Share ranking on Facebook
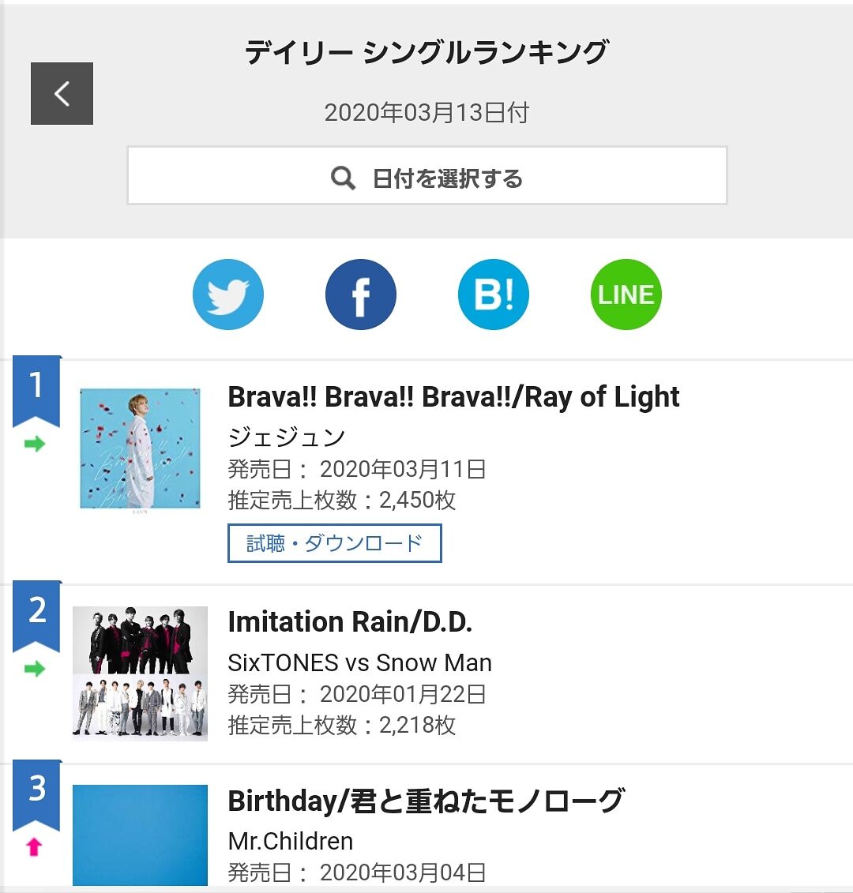 coord(361,295)
